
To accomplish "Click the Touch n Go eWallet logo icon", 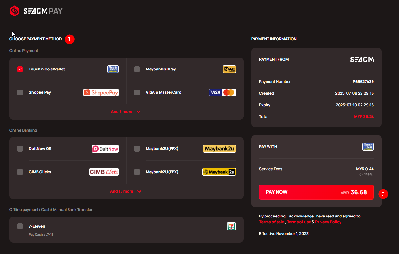I will coord(113,69).
